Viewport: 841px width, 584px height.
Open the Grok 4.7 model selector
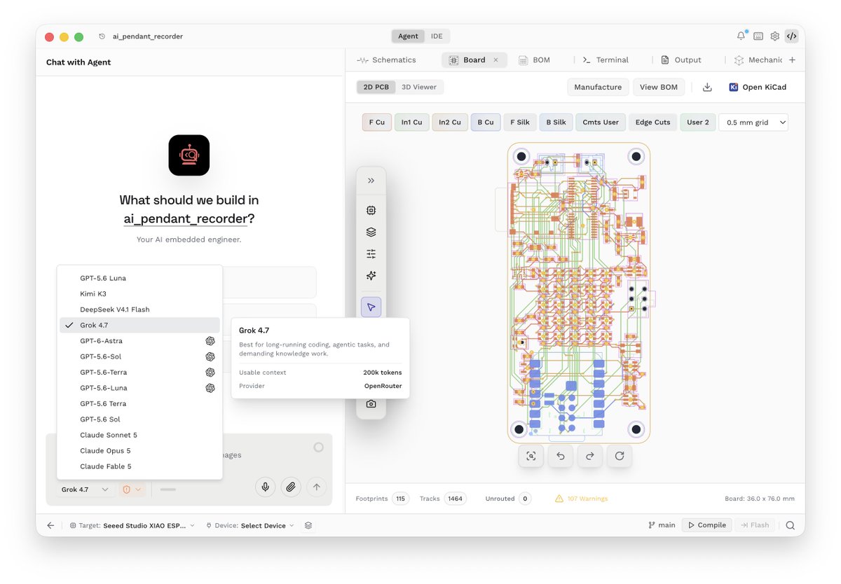coord(84,489)
